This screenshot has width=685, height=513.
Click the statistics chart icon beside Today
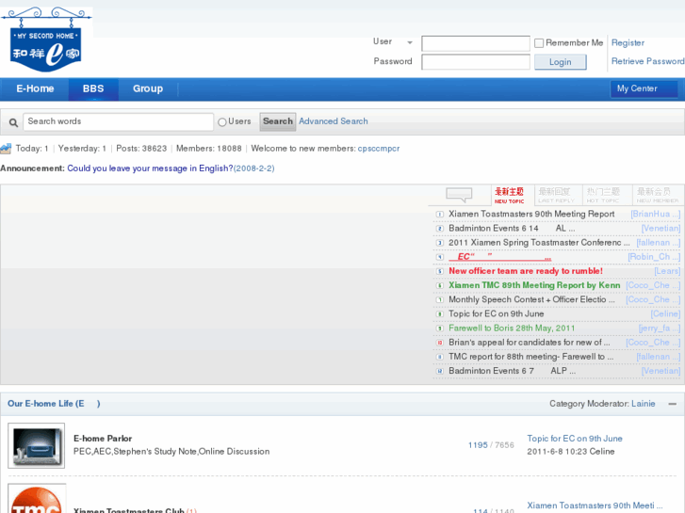point(6,149)
